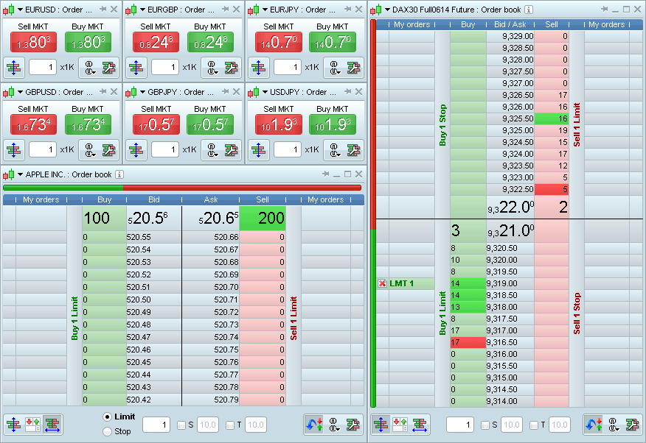The image size is (646, 443).
Task: Click the EURUSD order book vertical view icon
Action: (x=14, y=68)
